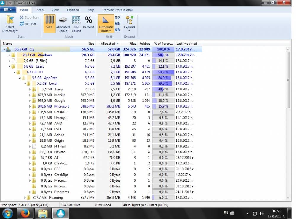The height and width of the screenshot is (219, 296).
Task: Click the CrashRpt folder icon
Action: [34, 175]
